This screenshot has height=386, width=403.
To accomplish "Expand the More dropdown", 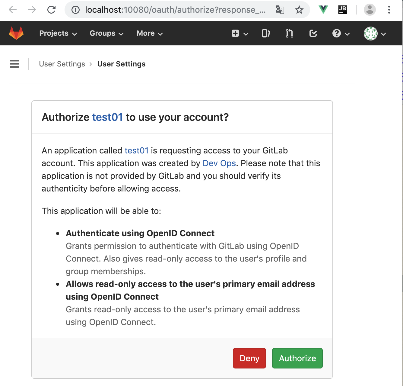I will 150,33.
